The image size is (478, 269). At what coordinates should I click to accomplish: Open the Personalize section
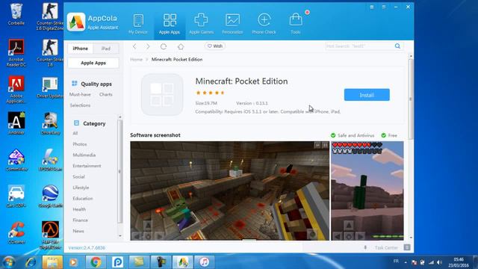(x=232, y=24)
